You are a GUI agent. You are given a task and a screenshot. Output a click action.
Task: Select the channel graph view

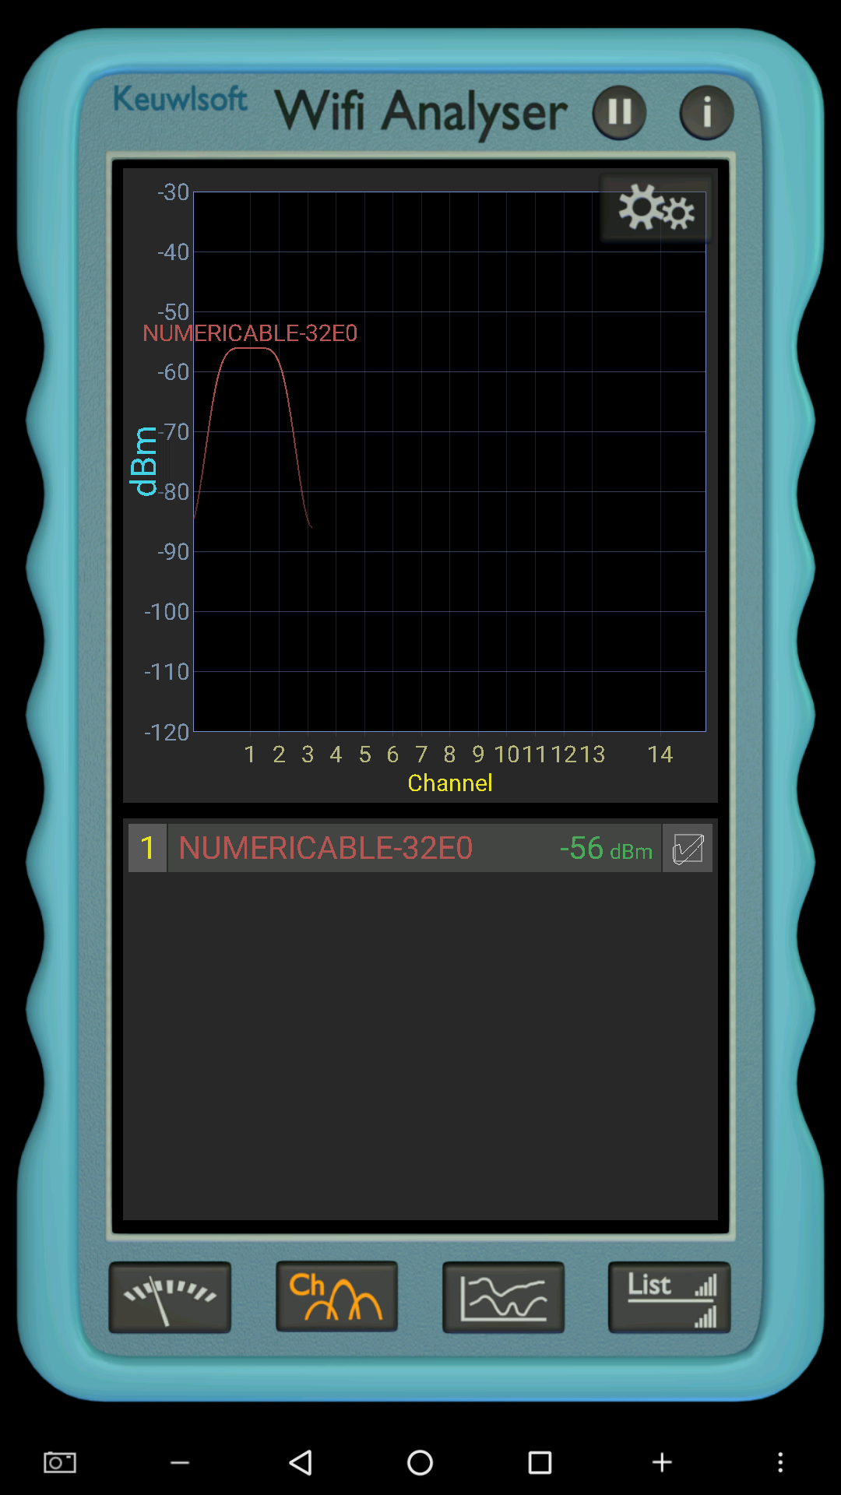[336, 1297]
